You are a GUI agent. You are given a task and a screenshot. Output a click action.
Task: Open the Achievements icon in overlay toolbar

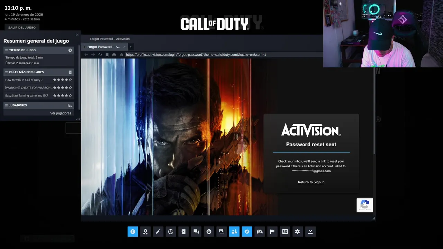click(x=145, y=232)
